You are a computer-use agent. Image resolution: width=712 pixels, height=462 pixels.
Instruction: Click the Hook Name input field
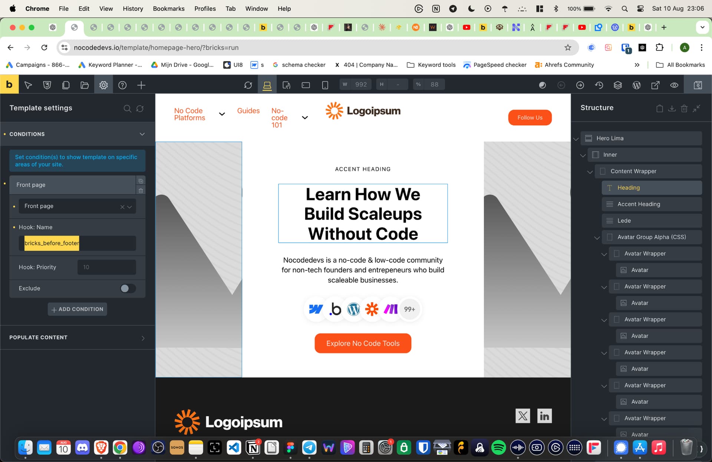point(77,243)
